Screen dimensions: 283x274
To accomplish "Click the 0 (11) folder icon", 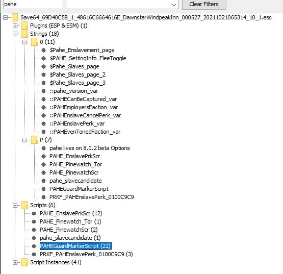I will (x=34, y=42).
